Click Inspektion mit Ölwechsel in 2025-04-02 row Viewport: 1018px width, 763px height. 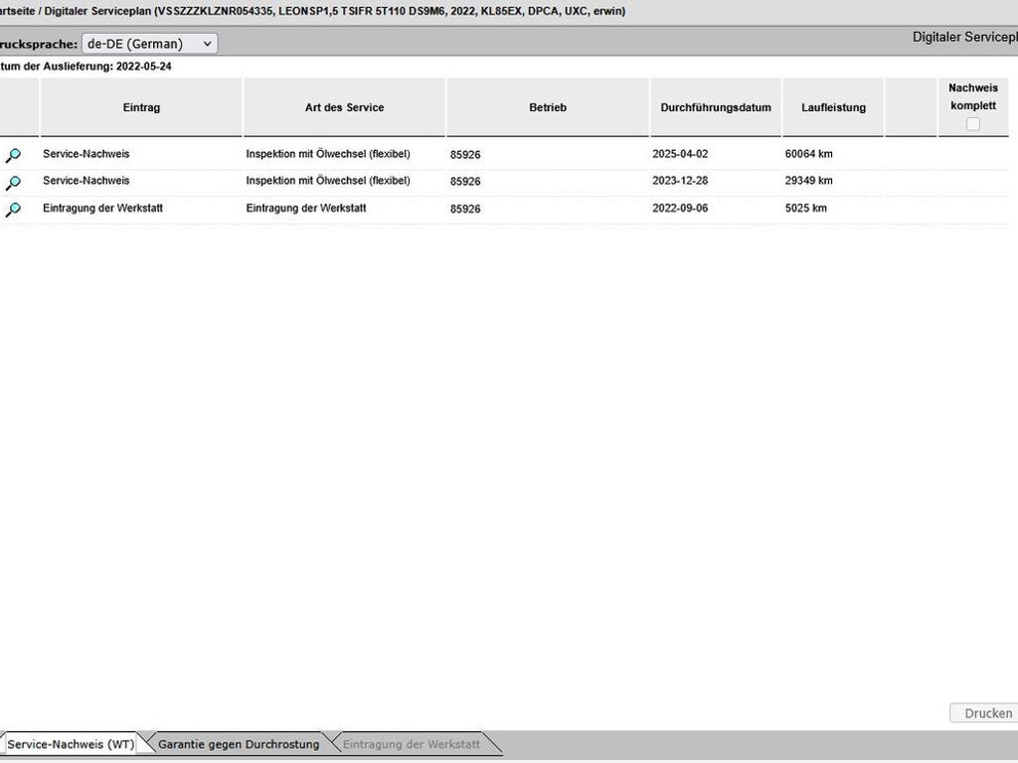(328, 154)
